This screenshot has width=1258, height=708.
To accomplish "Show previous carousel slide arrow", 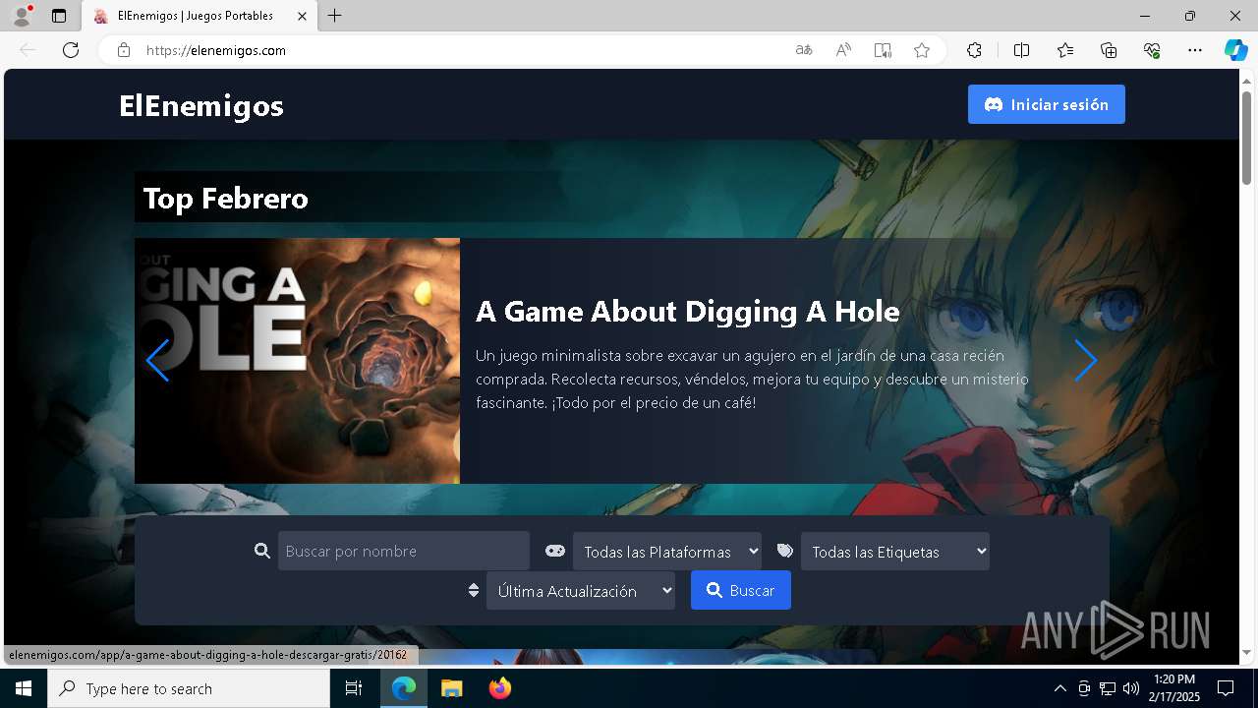I will (x=157, y=361).
